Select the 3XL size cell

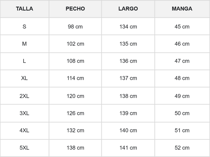pos(24,113)
